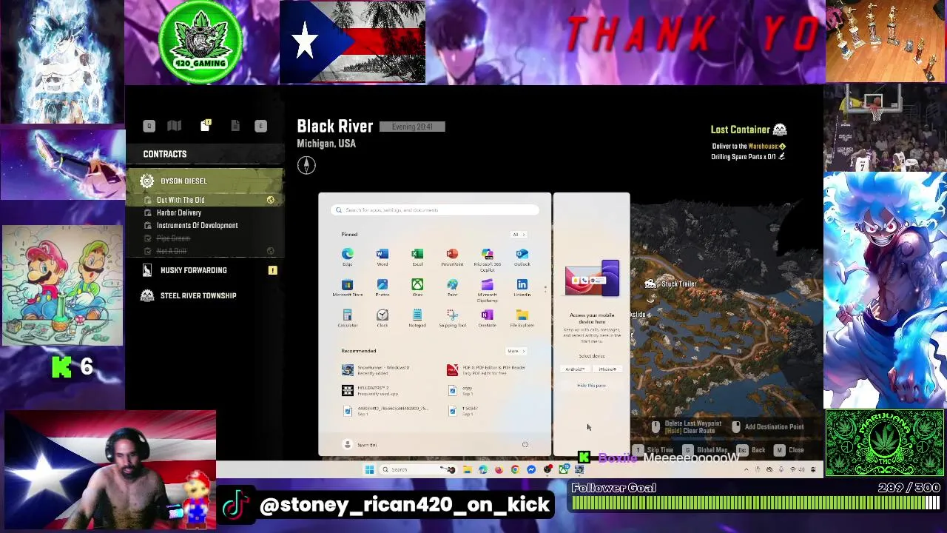
Task: Launch OneNote from pinned apps
Action: (487, 318)
